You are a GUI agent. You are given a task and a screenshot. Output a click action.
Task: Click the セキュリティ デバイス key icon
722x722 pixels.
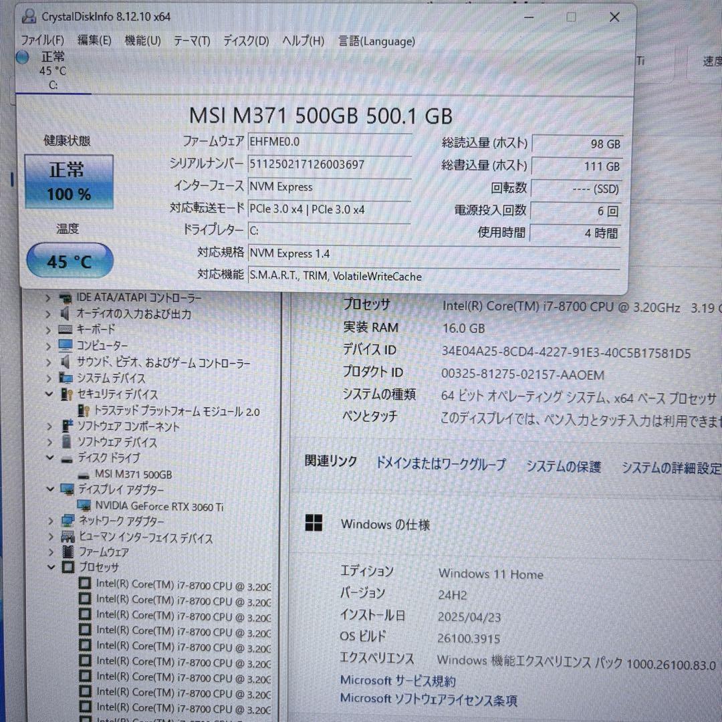(x=67, y=394)
